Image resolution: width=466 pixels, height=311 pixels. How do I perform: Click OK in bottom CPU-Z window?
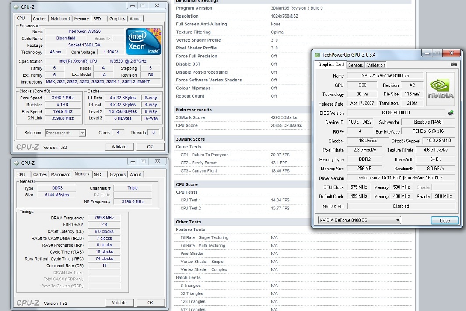coord(150,303)
